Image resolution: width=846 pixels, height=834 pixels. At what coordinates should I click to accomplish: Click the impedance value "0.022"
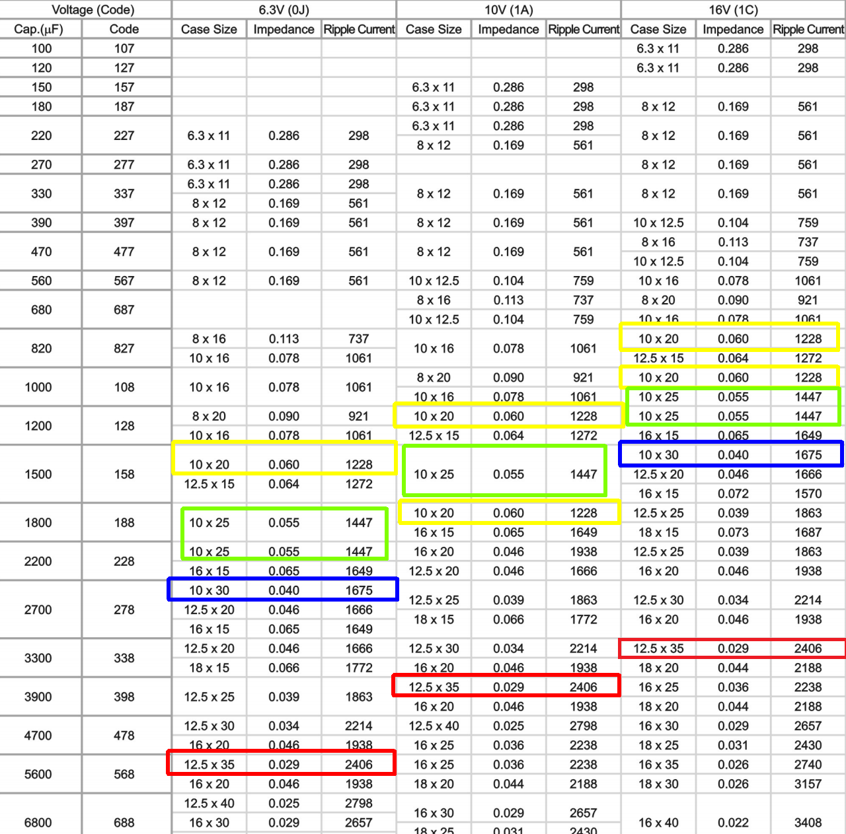click(734, 822)
